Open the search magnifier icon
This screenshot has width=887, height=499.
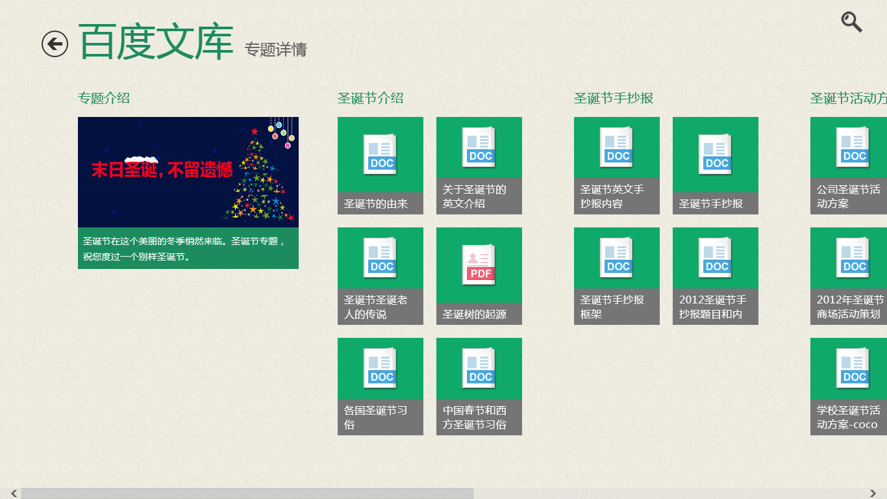point(851,22)
